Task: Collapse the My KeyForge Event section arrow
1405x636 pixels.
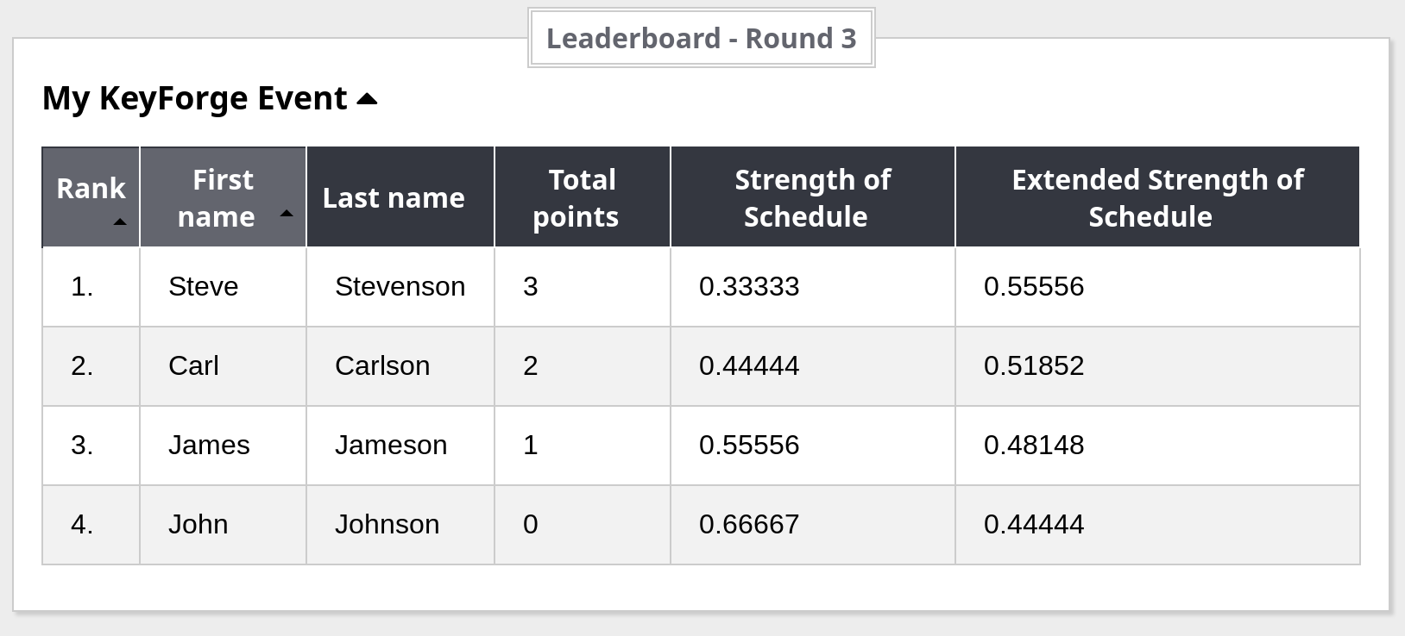Action: [367, 99]
